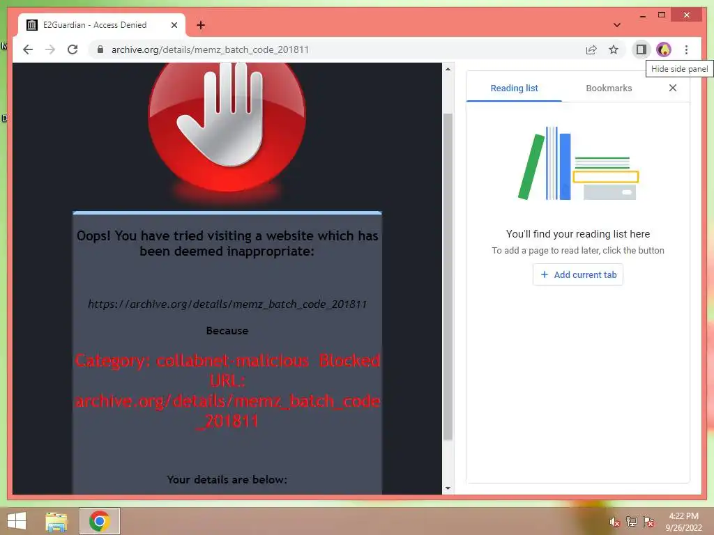Close the side panel with X
Viewport: 714px width, 535px height.
click(673, 88)
